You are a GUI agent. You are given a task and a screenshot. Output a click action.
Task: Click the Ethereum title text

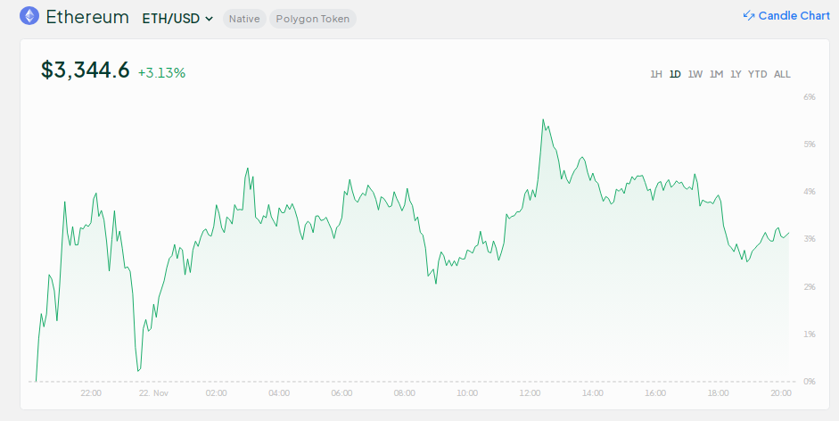pyautogui.click(x=87, y=17)
